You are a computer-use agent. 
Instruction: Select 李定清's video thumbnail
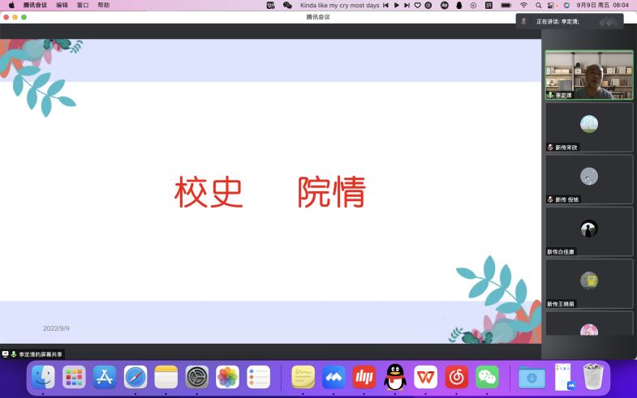point(589,75)
